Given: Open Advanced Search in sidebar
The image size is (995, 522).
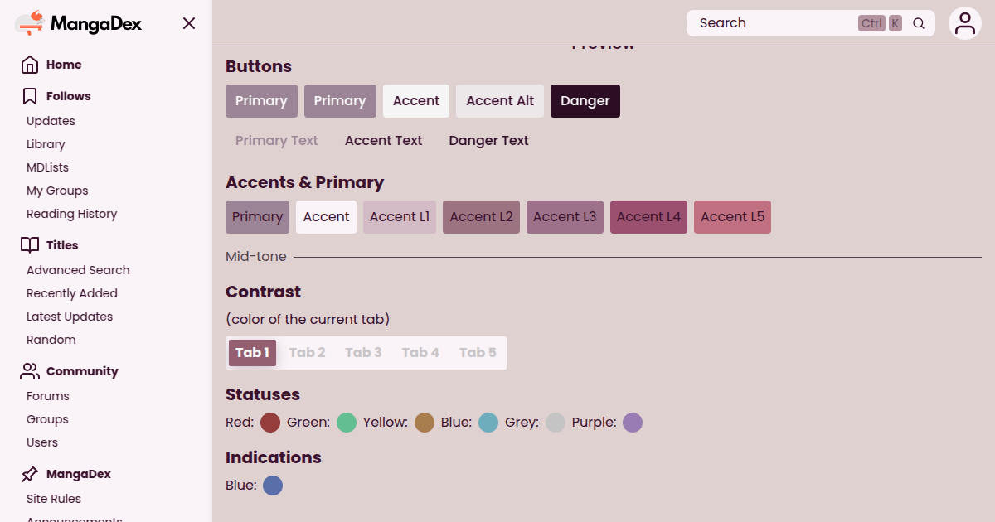Looking at the screenshot, I should [x=78, y=270].
